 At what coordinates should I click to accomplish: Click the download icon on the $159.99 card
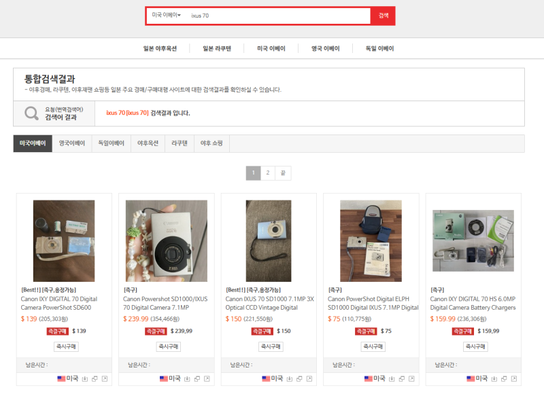pyautogui.click(x=494, y=379)
